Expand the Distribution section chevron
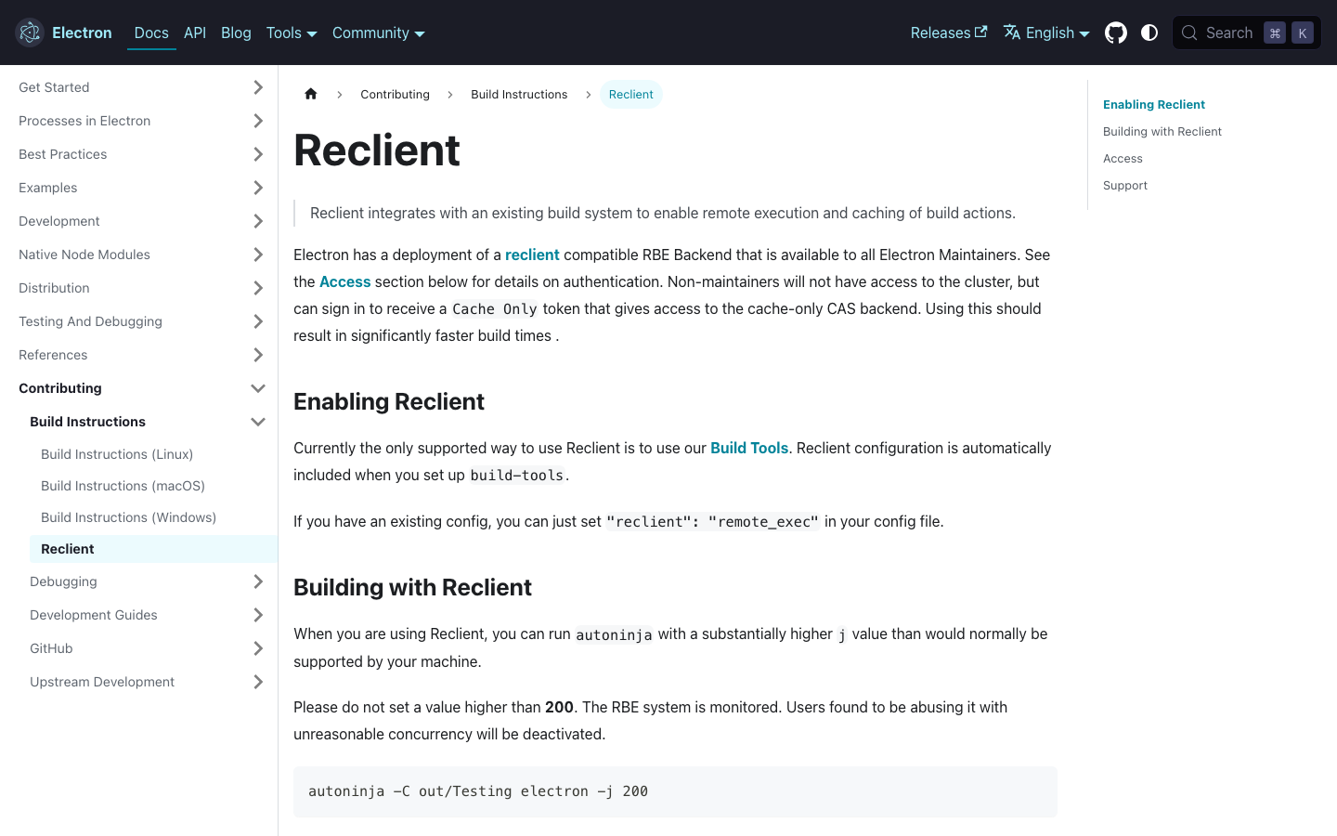Viewport: 1337px width, 836px height. pyautogui.click(x=258, y=288)
